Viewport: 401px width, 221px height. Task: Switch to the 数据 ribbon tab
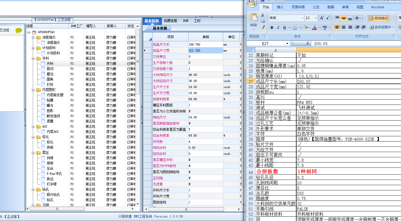[x=331, y=7]
